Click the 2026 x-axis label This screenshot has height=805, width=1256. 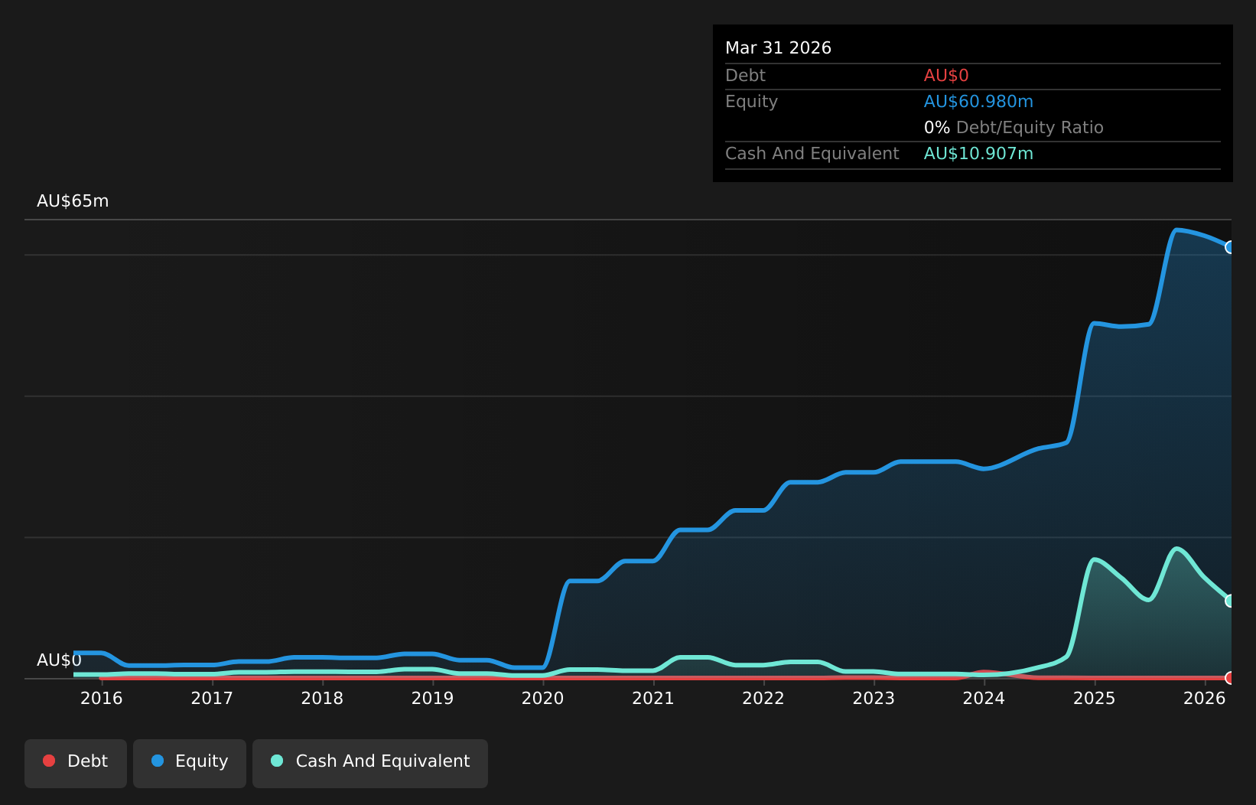[x=1205, y=698]
